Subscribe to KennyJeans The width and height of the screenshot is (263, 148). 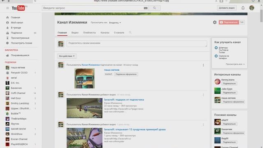click(229, 83)
